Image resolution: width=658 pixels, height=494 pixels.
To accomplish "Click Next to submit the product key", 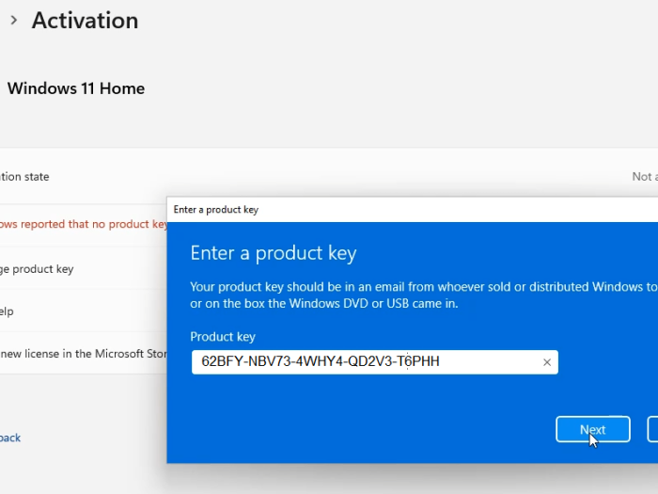I will click(x=592, y=429).
